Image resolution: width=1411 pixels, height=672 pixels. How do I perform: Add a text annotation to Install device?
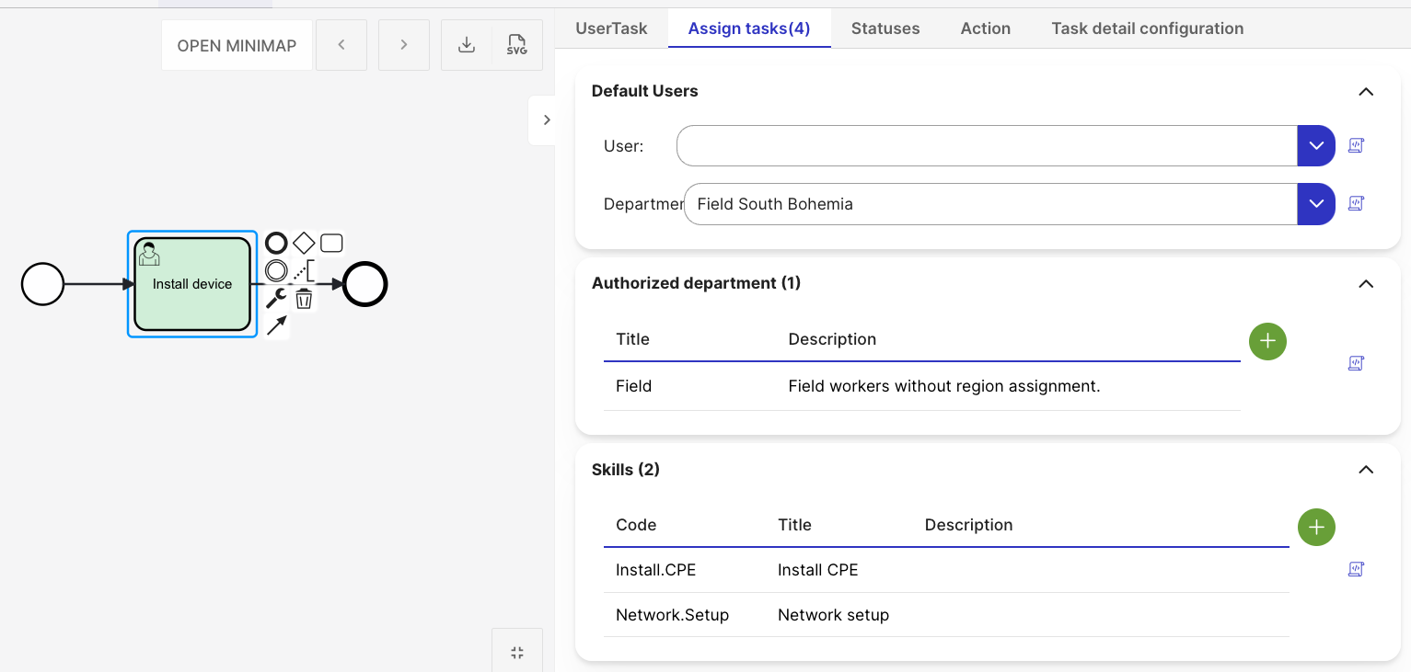tap(305, 270)
